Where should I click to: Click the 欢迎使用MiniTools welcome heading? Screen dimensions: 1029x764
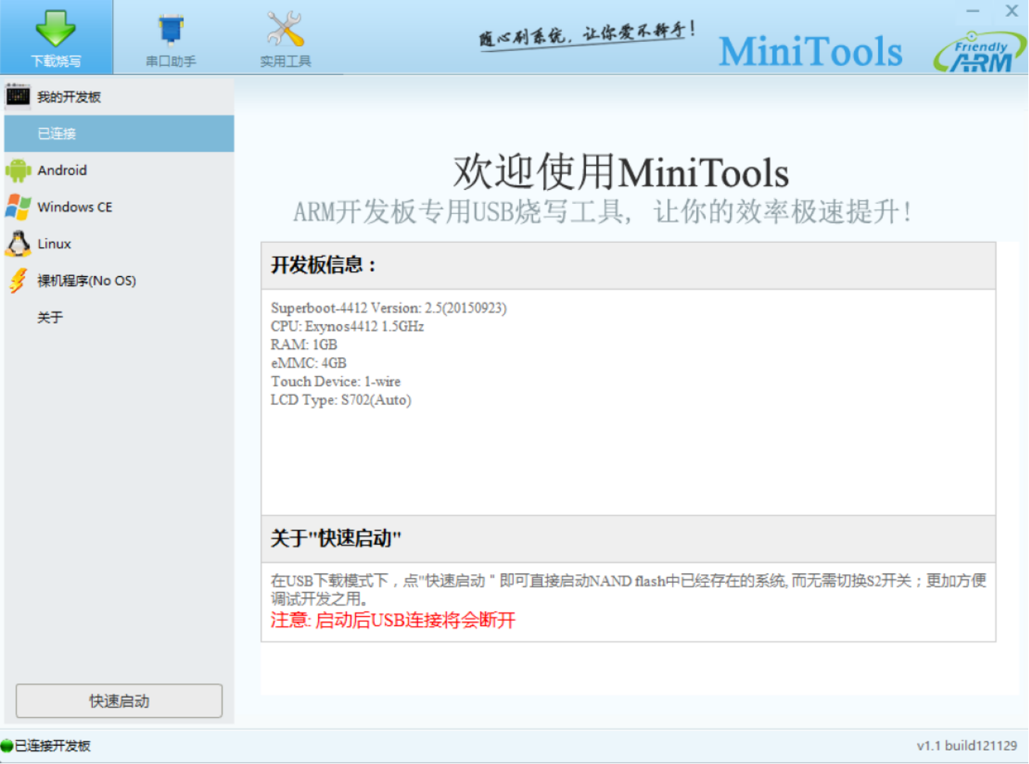click(621, 172)
